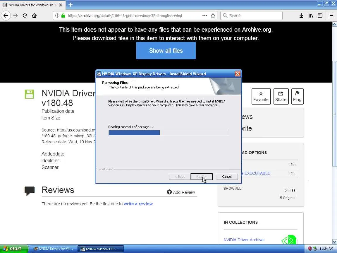Open the Windows Start menu
337x253 pixels.
[x=14, y=249]
